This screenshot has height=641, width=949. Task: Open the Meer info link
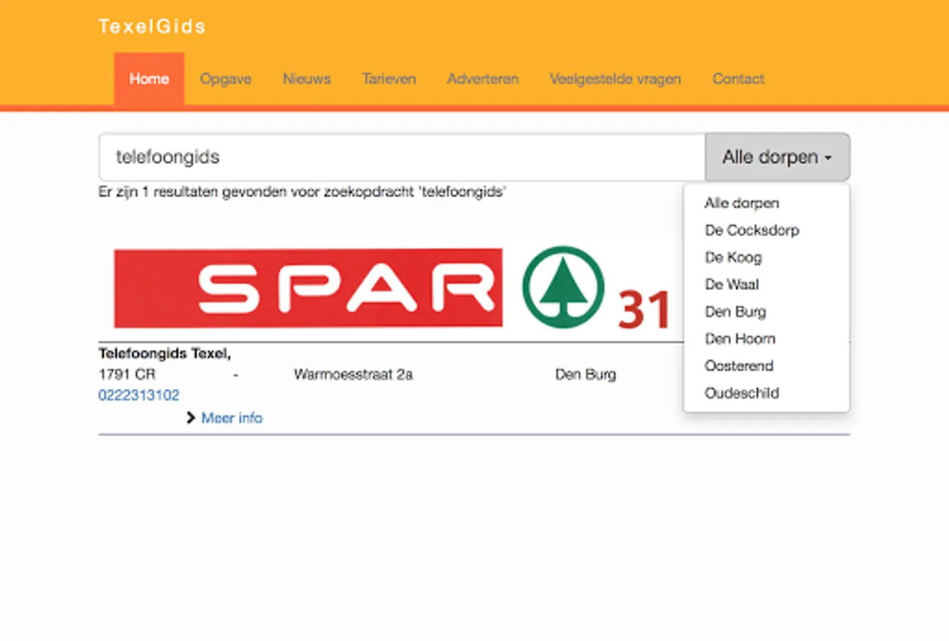(232, 418)
